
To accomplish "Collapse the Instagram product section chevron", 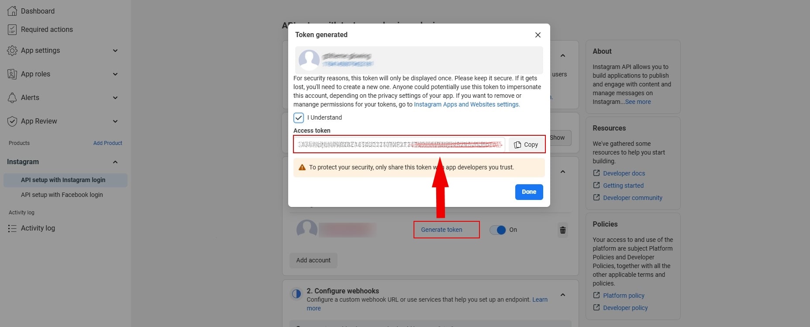I will point(115,162).
